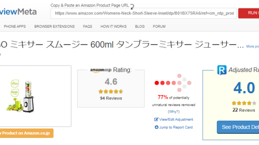259x145 pixels.
Task: Select the Blog menu item
Action: point(140,27)
